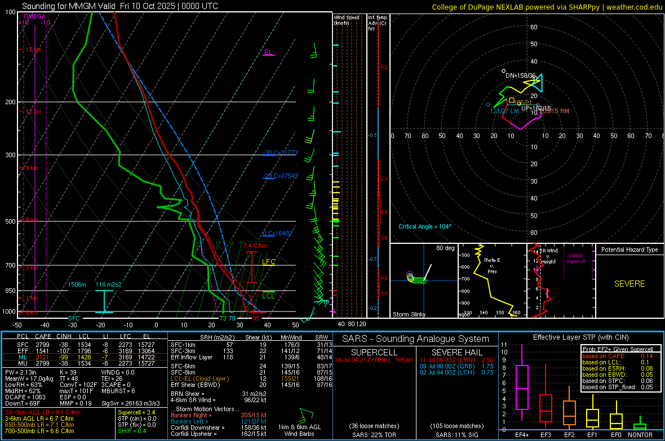Click the green 1km & 6km wind barb glyph
The height and width of the screenshot is (441, 665).
(306, 415)
